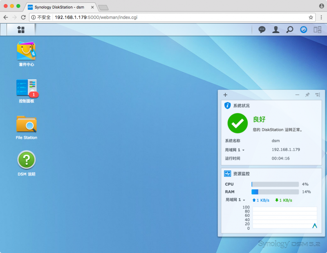Click the DSM search magnifier icon
327x253 pixels.
coord(290,29)
